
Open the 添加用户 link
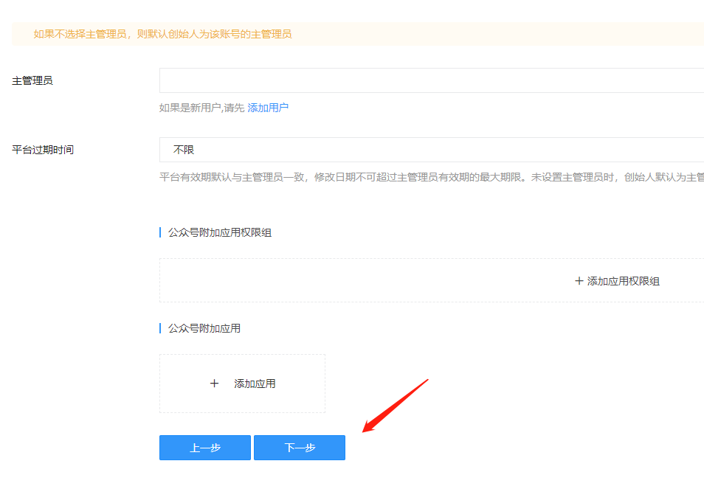(x=268, y=108)
